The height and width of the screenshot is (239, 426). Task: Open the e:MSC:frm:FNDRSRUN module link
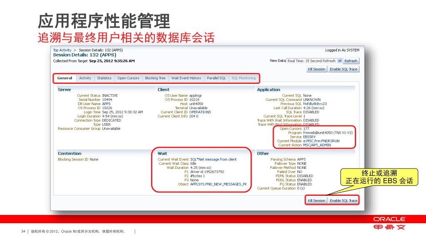coord(321,141)
